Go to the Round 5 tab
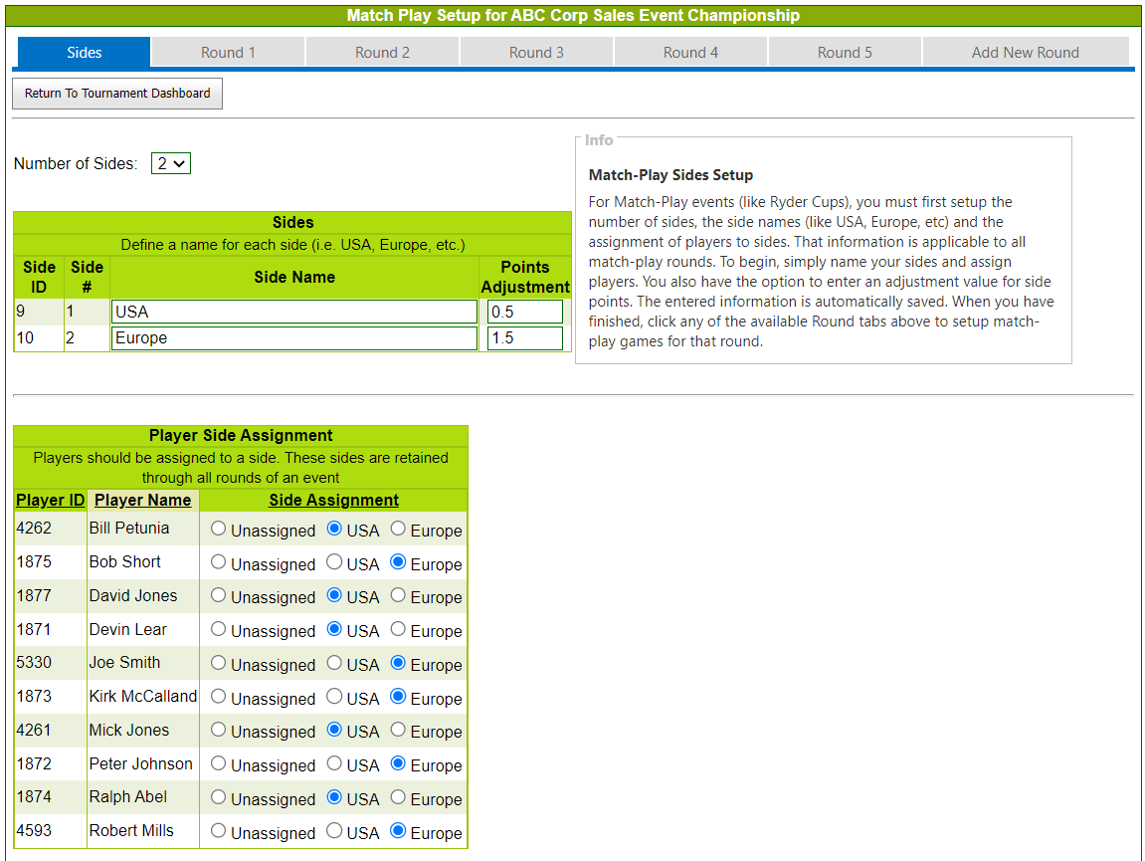This screenshot has width=1145, height=861. pyautogui.click(x=845, y=53)
